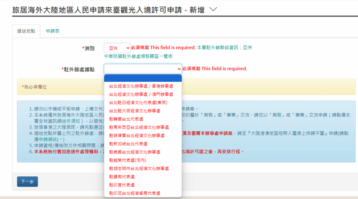Pick 駐馬來西亞台北經濟文化辦事處 option
Image resolution: width=358 pixels, height=199 pixels.
pyautogui.click(x=139, y=127)
